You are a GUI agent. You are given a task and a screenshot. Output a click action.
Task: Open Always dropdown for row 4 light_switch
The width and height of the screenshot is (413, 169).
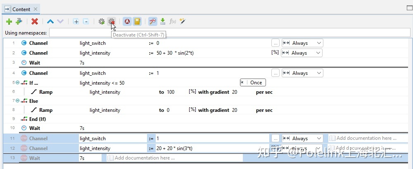(x=302, y=73)
